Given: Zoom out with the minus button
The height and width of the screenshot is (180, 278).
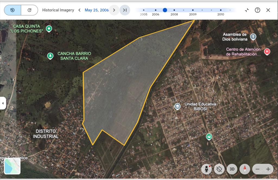Looking at the screenshot, I should pyautogui.click(x=258, y=169).
